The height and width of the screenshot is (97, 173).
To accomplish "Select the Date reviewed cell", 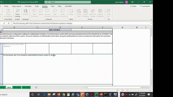I will tap(60, 30).
